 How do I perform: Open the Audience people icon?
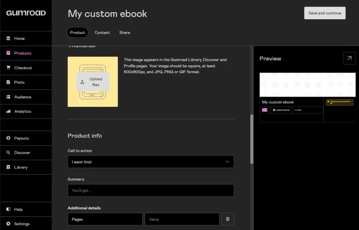[8, 97]
